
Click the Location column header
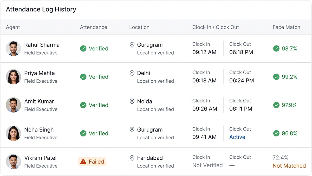(x=139, y=27)
